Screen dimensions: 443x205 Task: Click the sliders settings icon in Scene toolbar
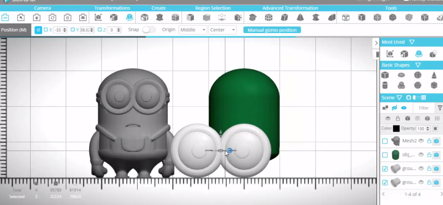[437, 118]
